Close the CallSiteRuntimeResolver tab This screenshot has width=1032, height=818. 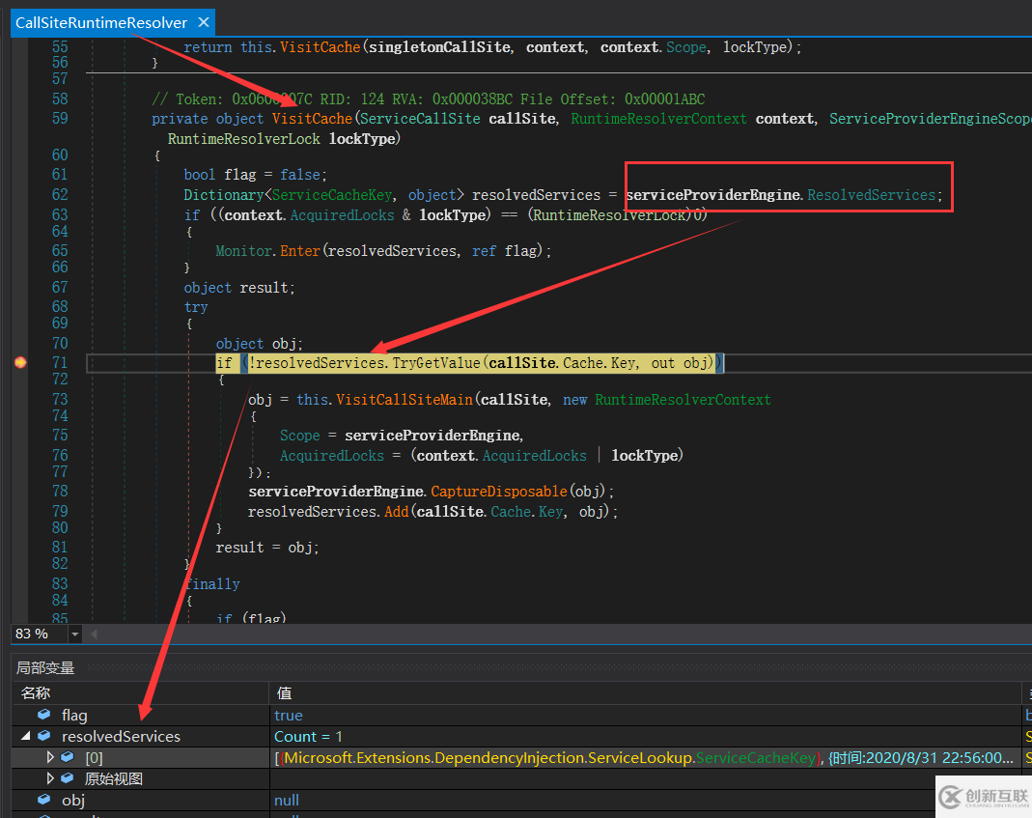pos(204,22)
